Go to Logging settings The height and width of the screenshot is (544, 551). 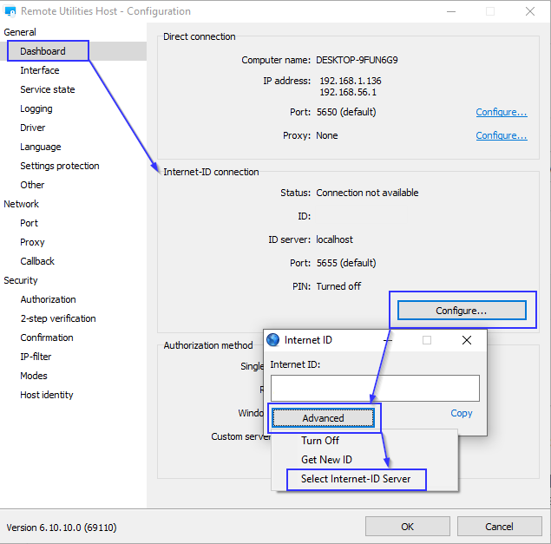[36, 108]
